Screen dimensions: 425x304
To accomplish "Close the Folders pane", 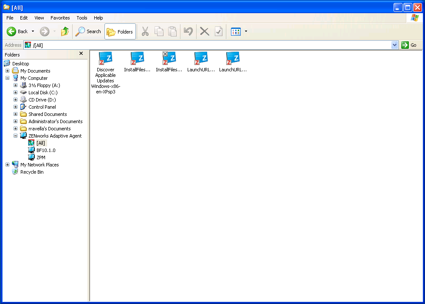I will pyautogui.click(x=81, y=53).
